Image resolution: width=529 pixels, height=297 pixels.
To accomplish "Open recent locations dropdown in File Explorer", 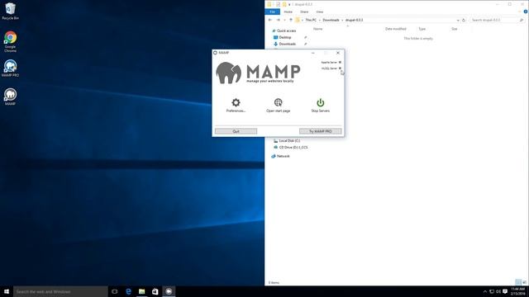I will tap(284, 20).
